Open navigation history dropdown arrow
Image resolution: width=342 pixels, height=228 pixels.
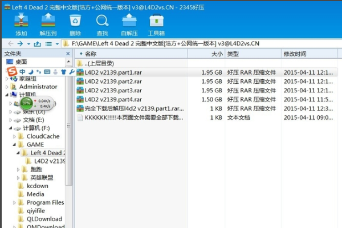pos(28,44)
